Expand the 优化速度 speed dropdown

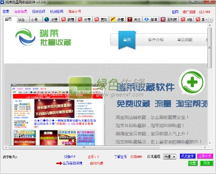tap(170, 157)
